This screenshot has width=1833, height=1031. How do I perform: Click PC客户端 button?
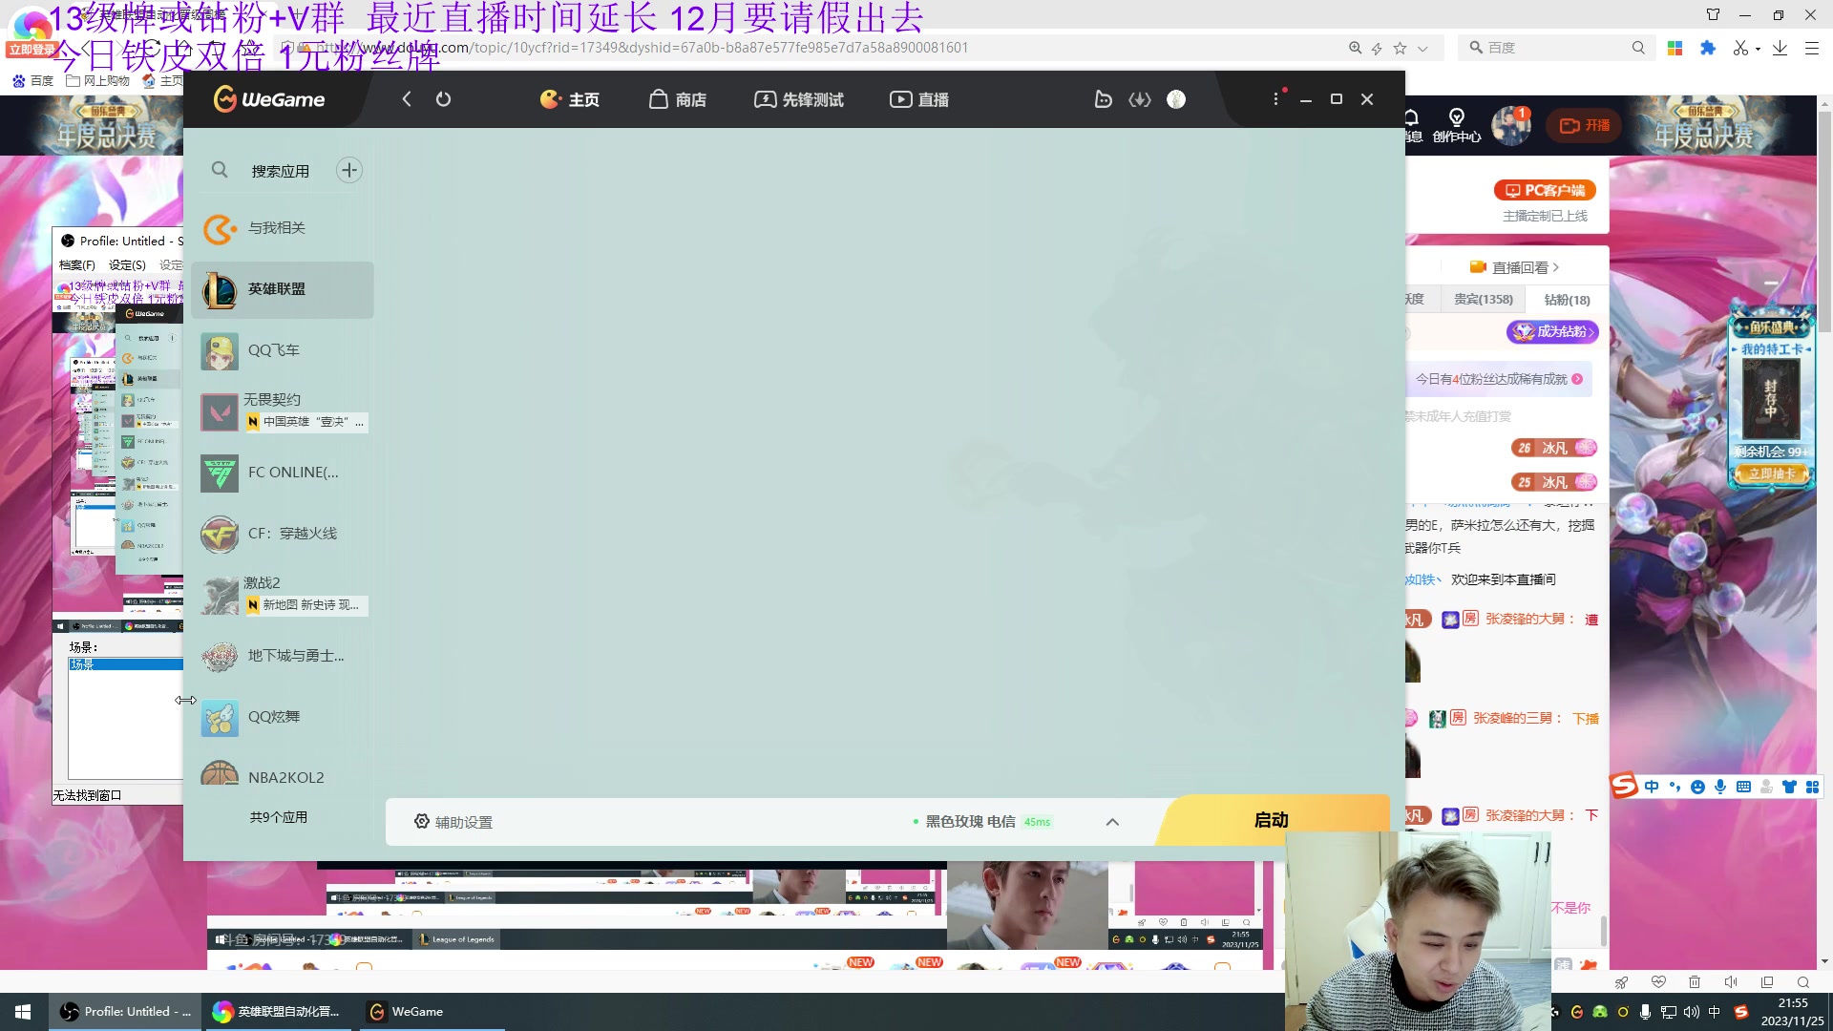[x=1545, y=190]
